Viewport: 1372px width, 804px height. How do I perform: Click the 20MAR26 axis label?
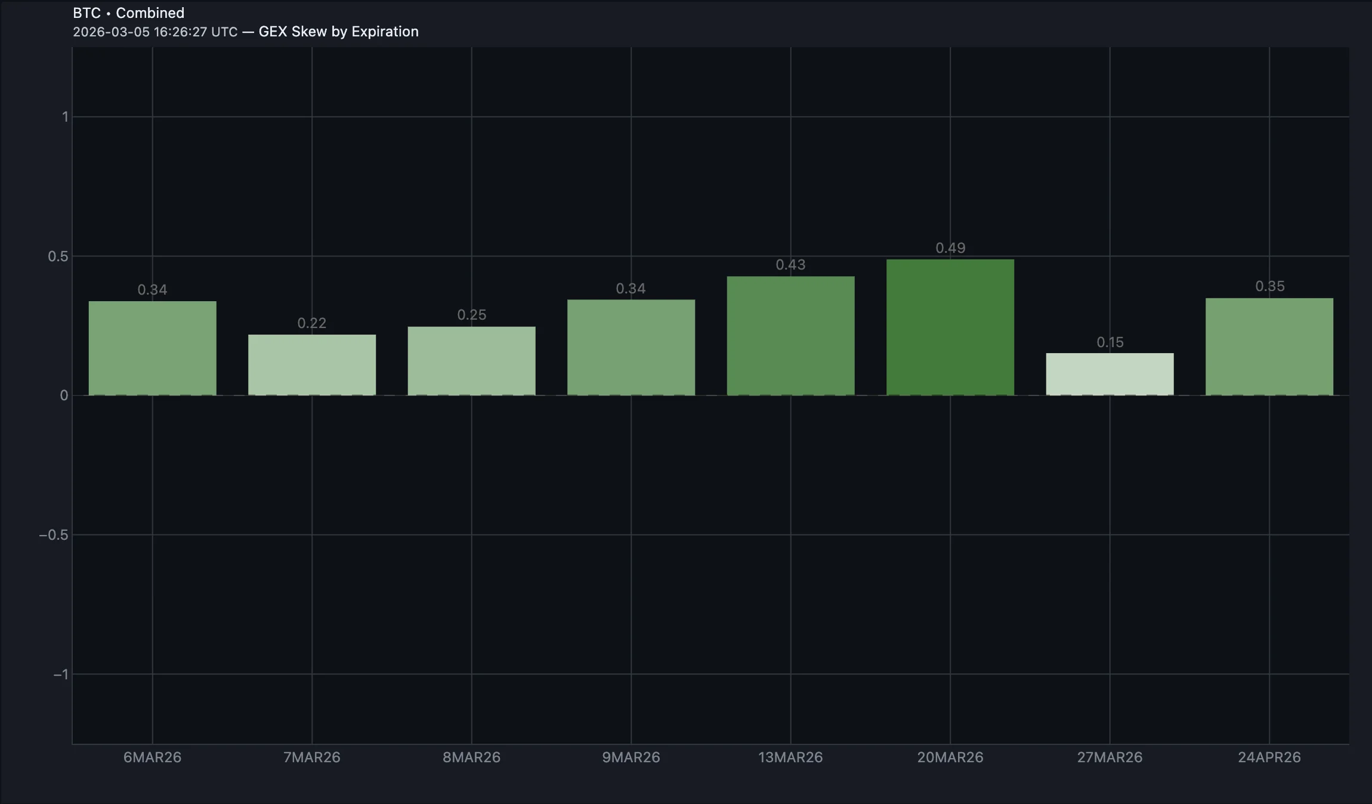(x=950, y=757)
